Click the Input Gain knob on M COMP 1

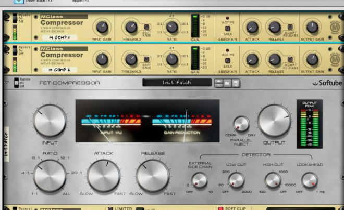102,28
